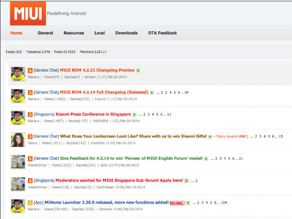Screen dimensions: 292x219
Task: Click App category on MiHome Launcher row
Action: [39, 203]
